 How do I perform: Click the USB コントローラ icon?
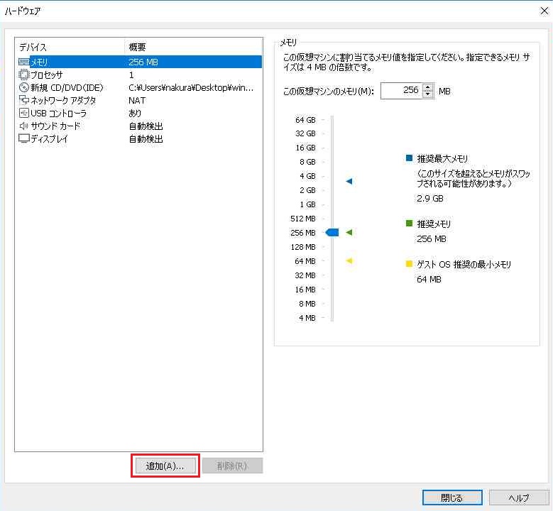(24, 113)
